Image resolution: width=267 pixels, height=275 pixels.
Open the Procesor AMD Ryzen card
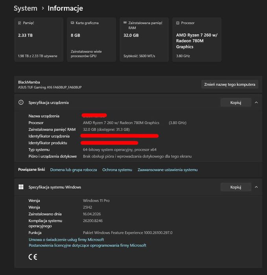pos(197,40)
